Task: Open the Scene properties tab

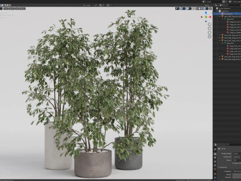Action: [215, 165]
